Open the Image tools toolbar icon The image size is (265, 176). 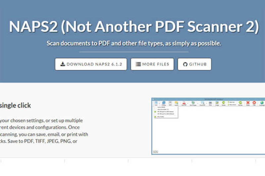click(217, 103)
